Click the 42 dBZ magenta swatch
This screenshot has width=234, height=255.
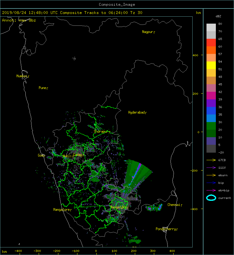(211, 95)
